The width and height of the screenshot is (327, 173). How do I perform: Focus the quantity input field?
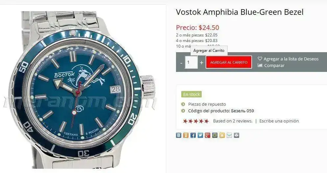coord(191,62)
